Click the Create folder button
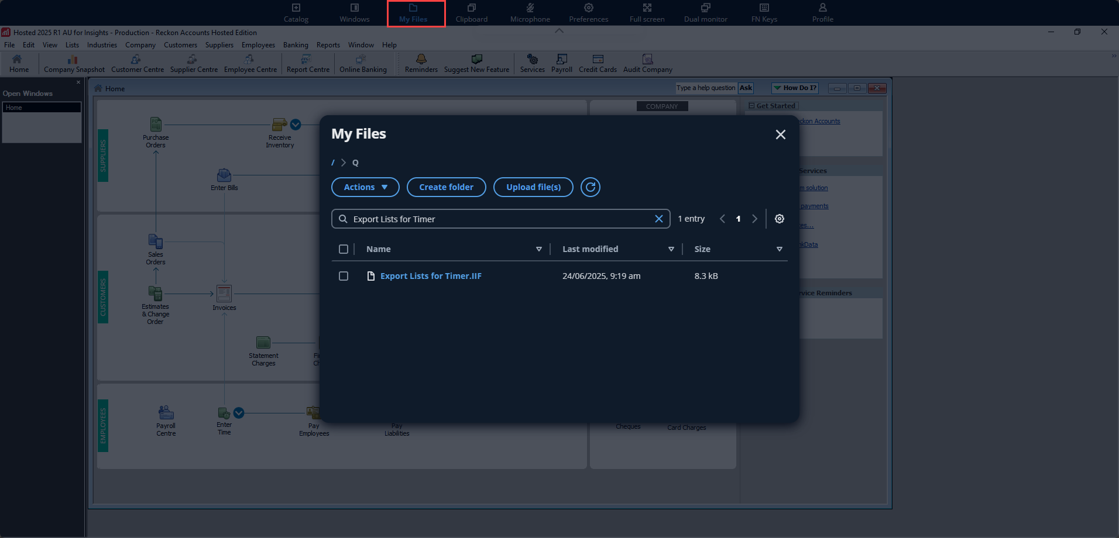The height and width of the screenshot is (538, 1119). tap(446, 187)
